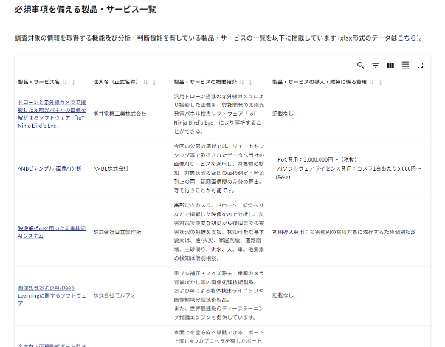
Task: Open 製品・サービスの概要紹介 column actions menu
Action: coord(250,82)
